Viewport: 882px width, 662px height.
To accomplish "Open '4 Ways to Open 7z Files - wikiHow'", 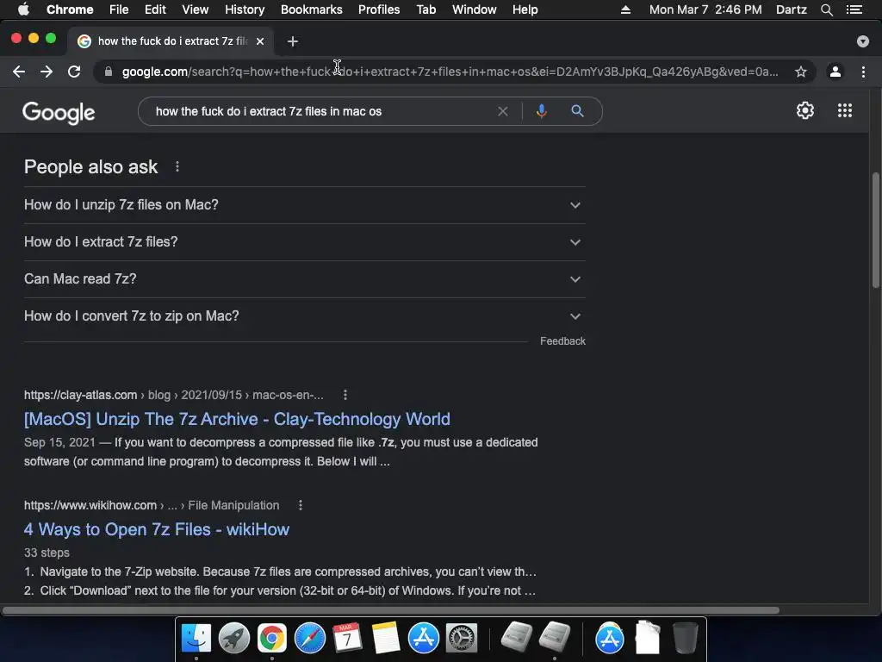I will [x=157, y=530].
